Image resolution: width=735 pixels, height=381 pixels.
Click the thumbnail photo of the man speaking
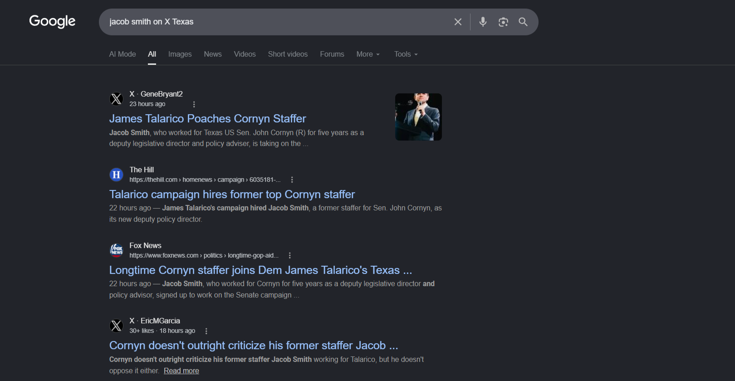[418, 117]
